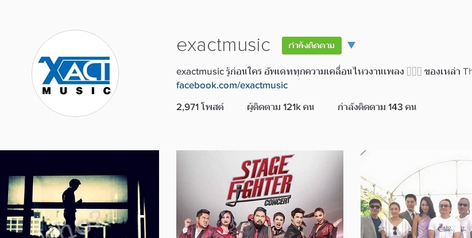472x238 pixels.
Task: Click the CONCERT word on the poster
Action: (x=277, y=201)
